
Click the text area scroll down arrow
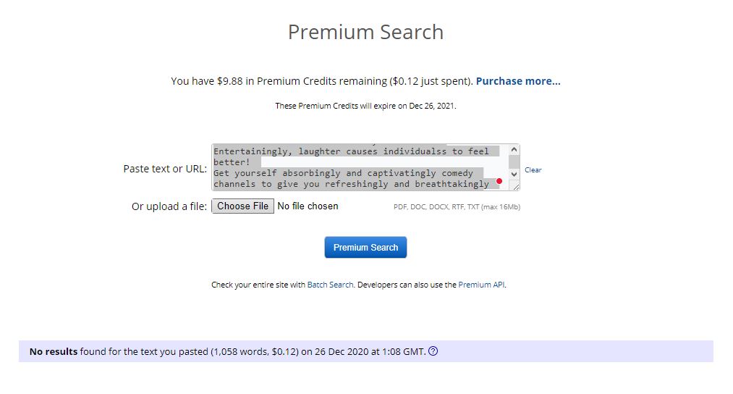(514, 175)
